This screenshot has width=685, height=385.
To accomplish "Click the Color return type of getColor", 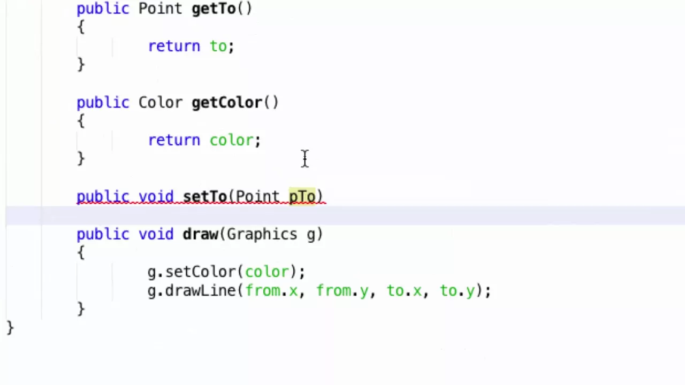I will 160,103.
